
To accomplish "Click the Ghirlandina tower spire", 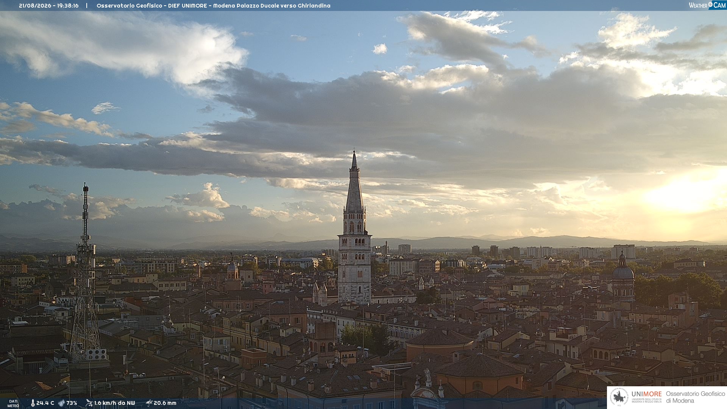I will (354, 182).
